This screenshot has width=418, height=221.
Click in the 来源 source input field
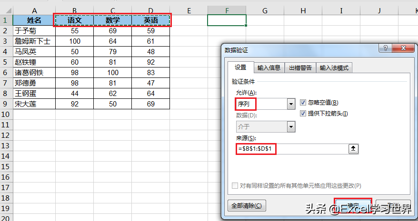292,149
